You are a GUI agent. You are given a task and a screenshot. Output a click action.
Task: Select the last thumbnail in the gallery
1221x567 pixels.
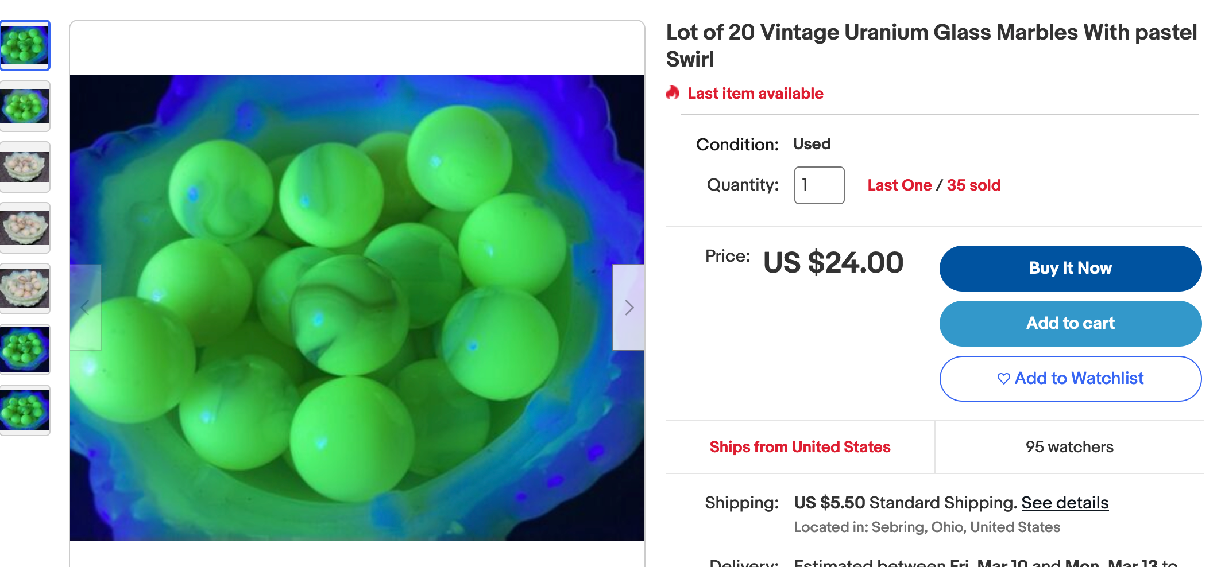pos(25,410)
